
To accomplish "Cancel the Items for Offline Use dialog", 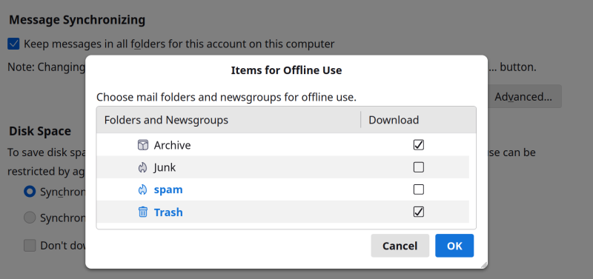I will click(x=400, y=246).
